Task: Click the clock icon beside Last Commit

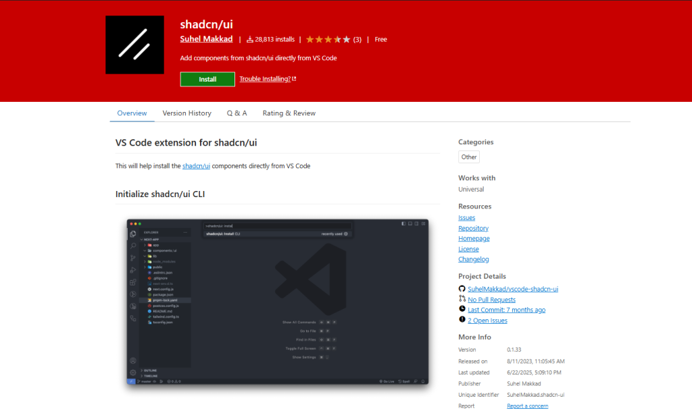Action: pyautogui.click(x=462, y=309)
